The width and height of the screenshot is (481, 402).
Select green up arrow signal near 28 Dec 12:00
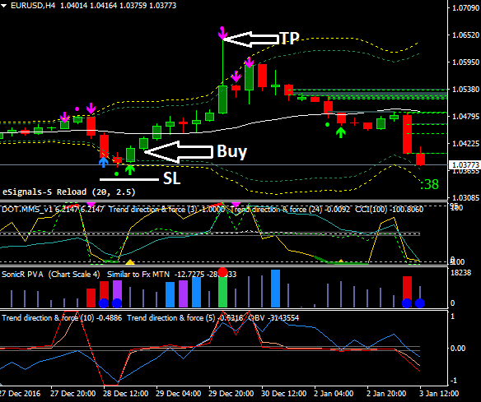click(x=130, y=169)
